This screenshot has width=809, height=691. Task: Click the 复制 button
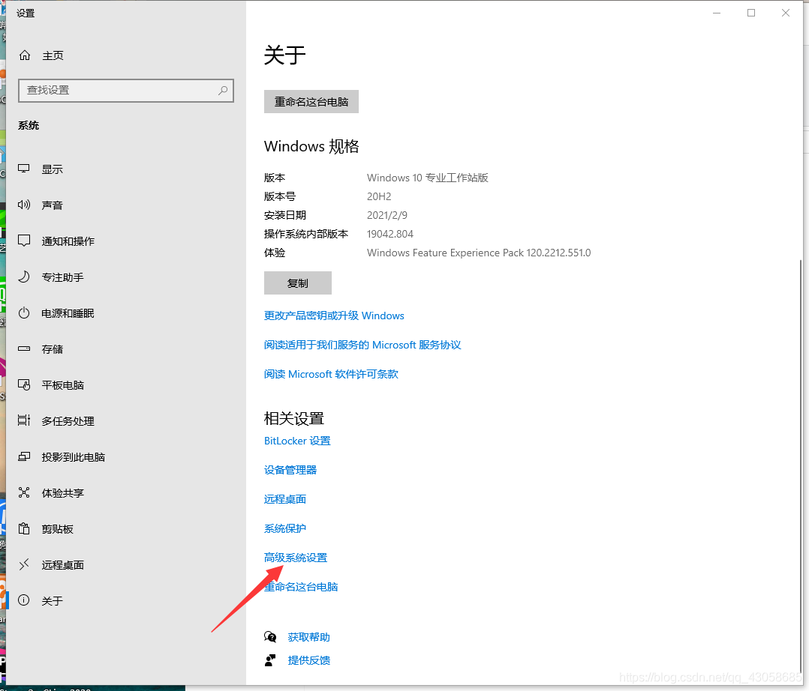pyautogui.click(x=298, y=283)
